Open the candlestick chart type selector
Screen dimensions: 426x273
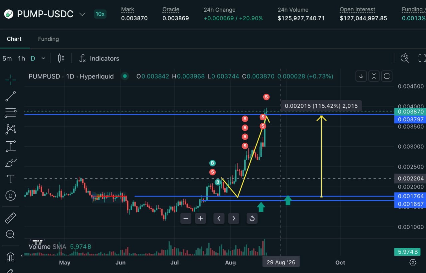(x=61, y=59)
